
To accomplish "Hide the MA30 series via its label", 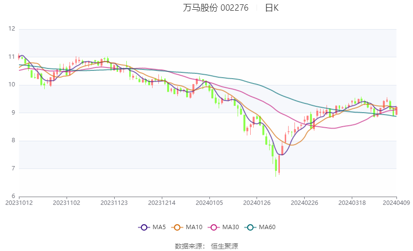I will [230, 227].
